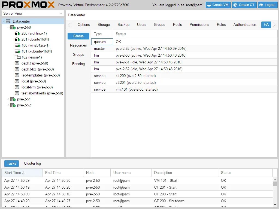Click the task log scrollbar up arrow
This screenshot has height=209, width=279.
275,179
